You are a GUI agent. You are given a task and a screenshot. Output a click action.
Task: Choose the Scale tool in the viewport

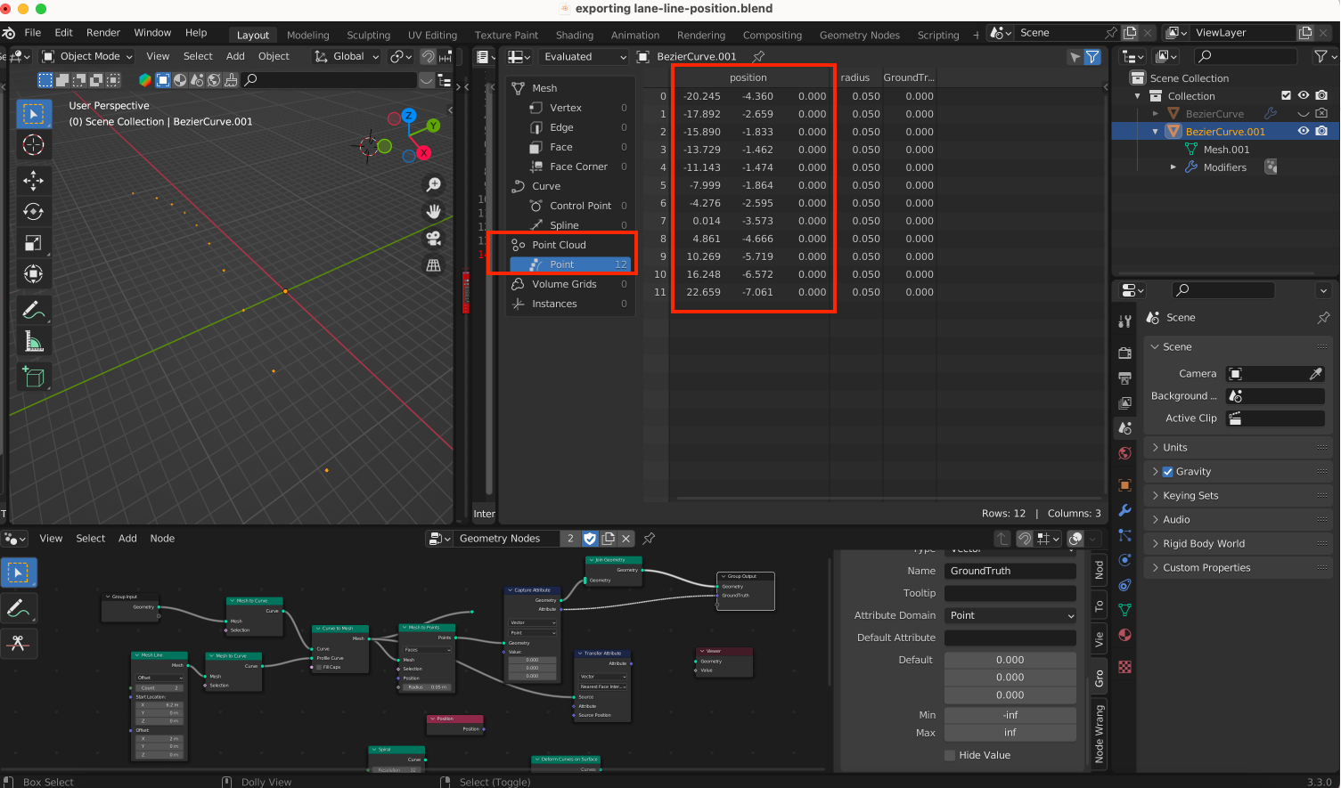[33, 243]
